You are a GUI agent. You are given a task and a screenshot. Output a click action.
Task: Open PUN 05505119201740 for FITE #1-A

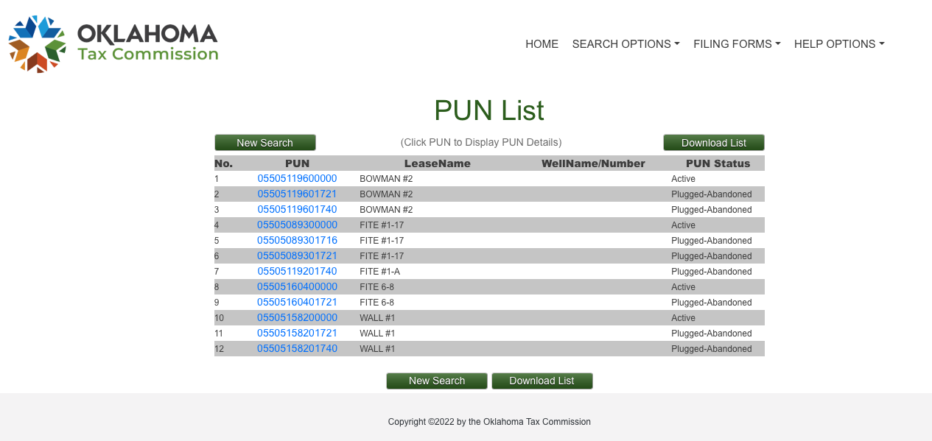(x=297, y=271)
